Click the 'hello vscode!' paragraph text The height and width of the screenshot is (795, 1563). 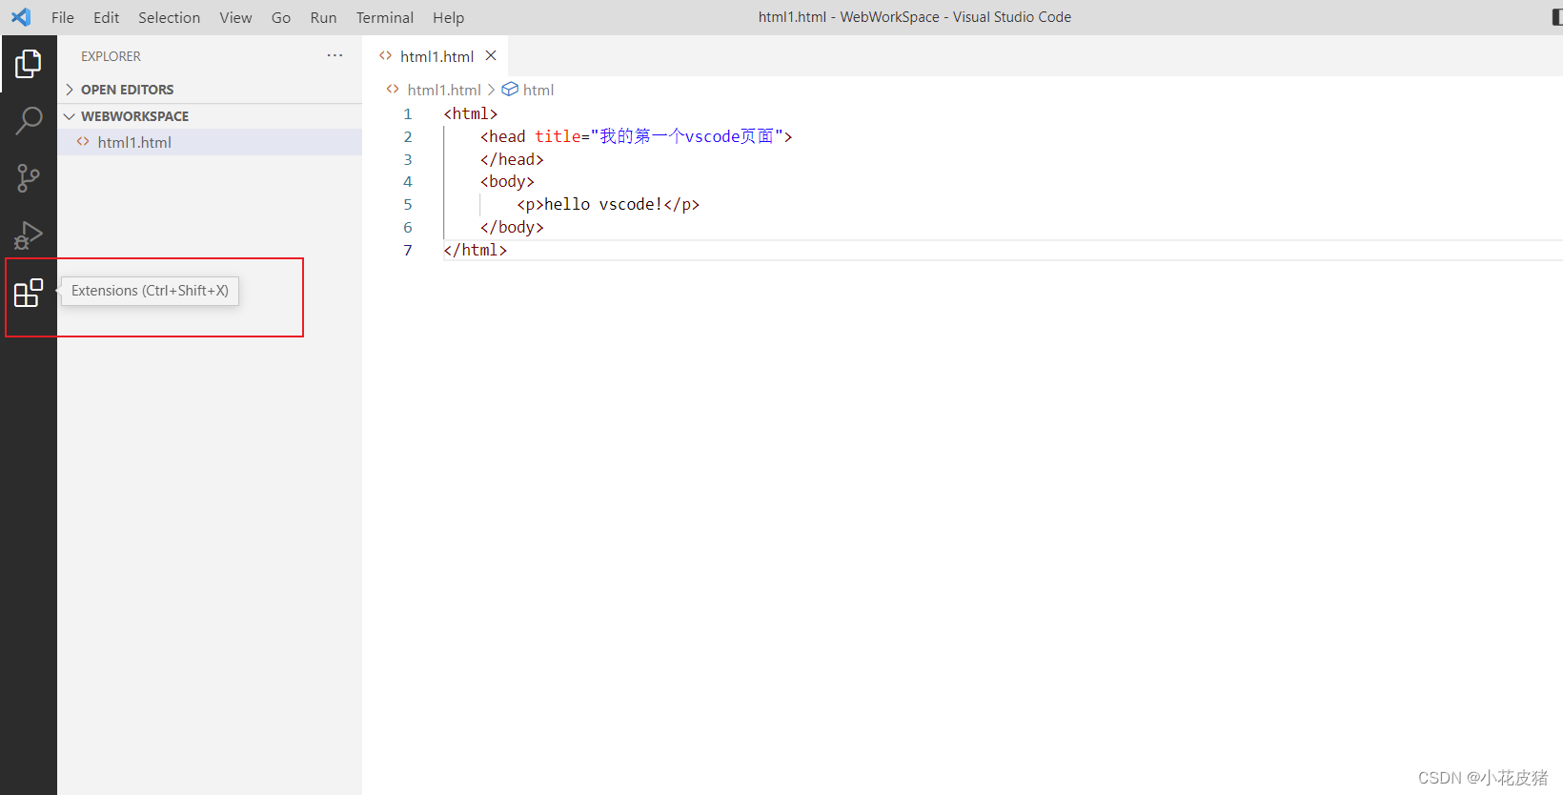tap(602, 204)
